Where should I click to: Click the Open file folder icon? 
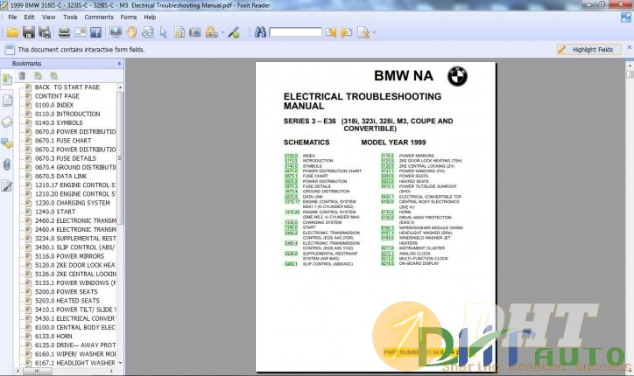tap(12, 32)
